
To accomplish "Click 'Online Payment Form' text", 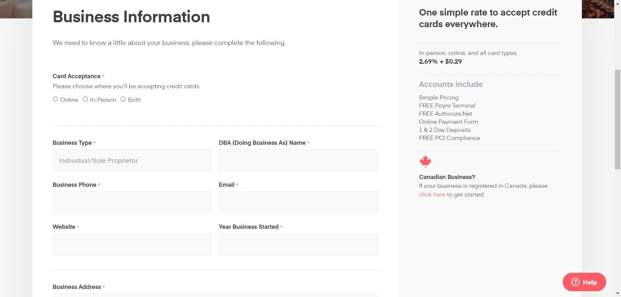I will [x=449, y=122].
